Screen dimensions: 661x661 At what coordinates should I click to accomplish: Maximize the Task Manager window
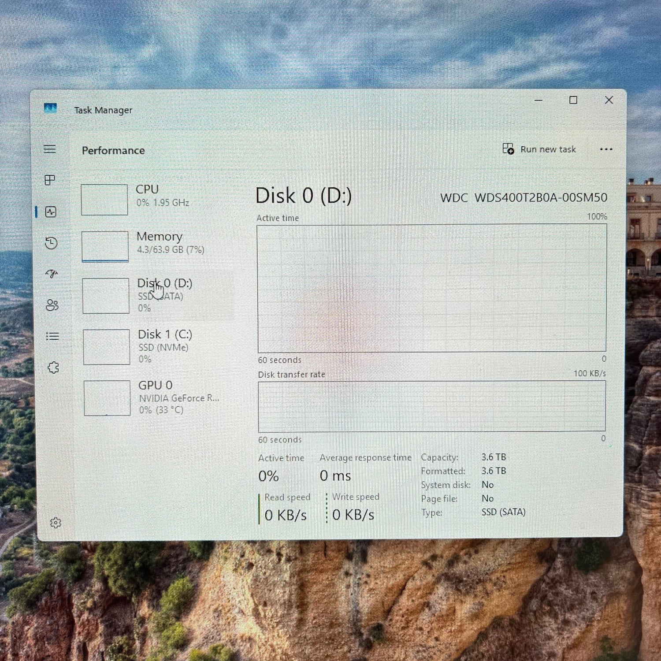click(x=573, y=100)
